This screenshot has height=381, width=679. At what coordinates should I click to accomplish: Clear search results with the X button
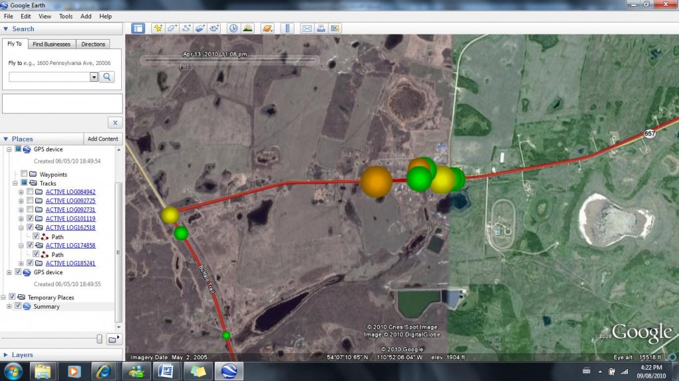point(115,123)
